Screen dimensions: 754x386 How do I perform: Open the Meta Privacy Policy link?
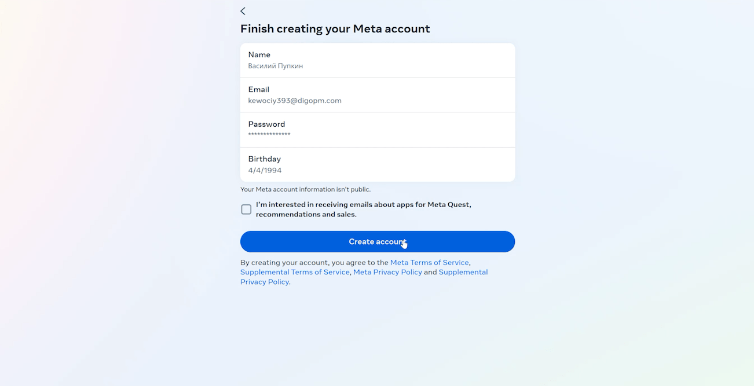[387, 272]
